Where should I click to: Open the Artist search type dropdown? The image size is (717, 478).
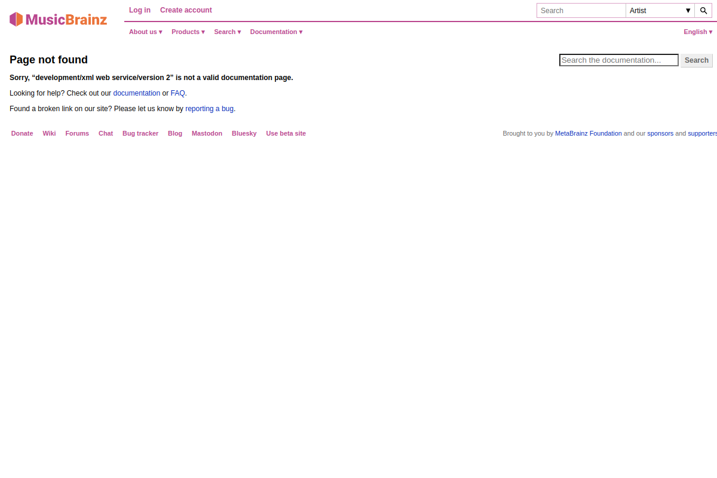click(660, 11)
